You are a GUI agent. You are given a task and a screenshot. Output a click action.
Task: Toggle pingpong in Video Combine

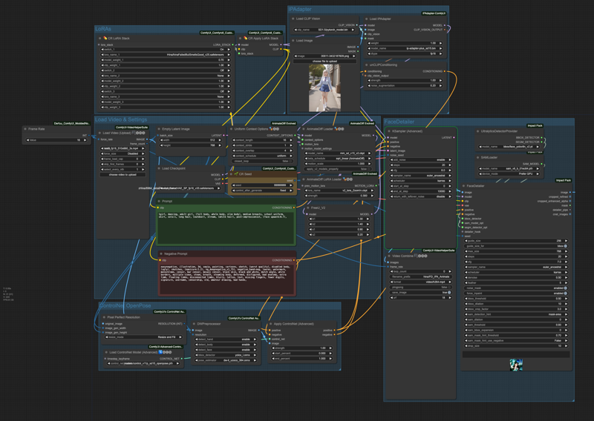[x=420, y=288]
